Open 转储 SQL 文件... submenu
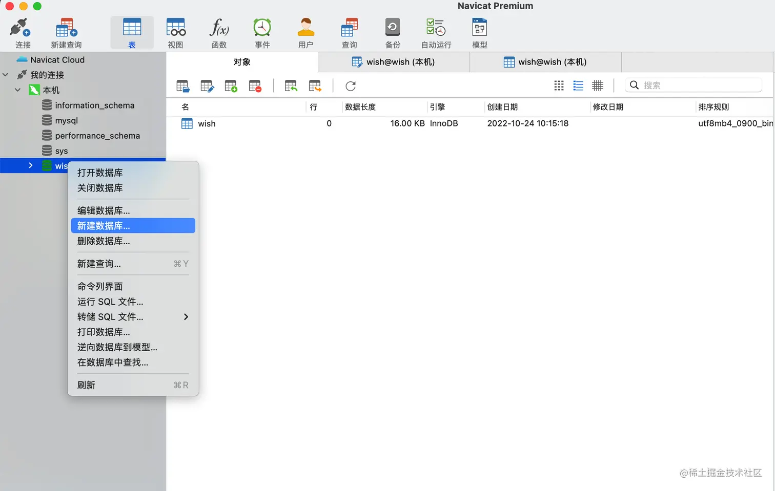The height and width of the screenshot is (491, 775). tap(133, 317)
